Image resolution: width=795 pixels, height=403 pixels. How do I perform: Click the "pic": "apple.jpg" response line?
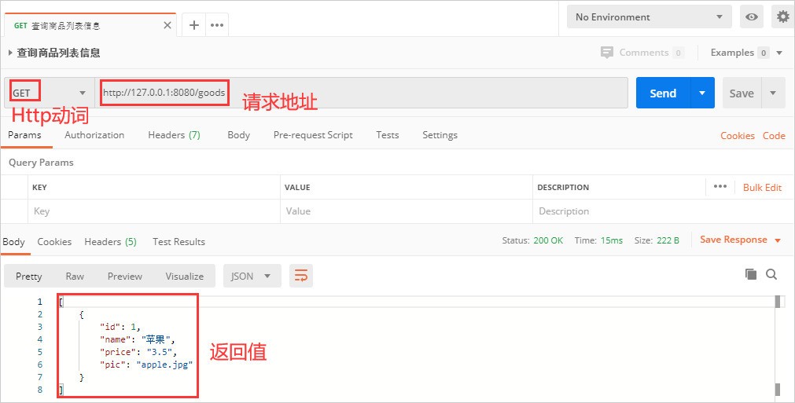click(146, 365)
